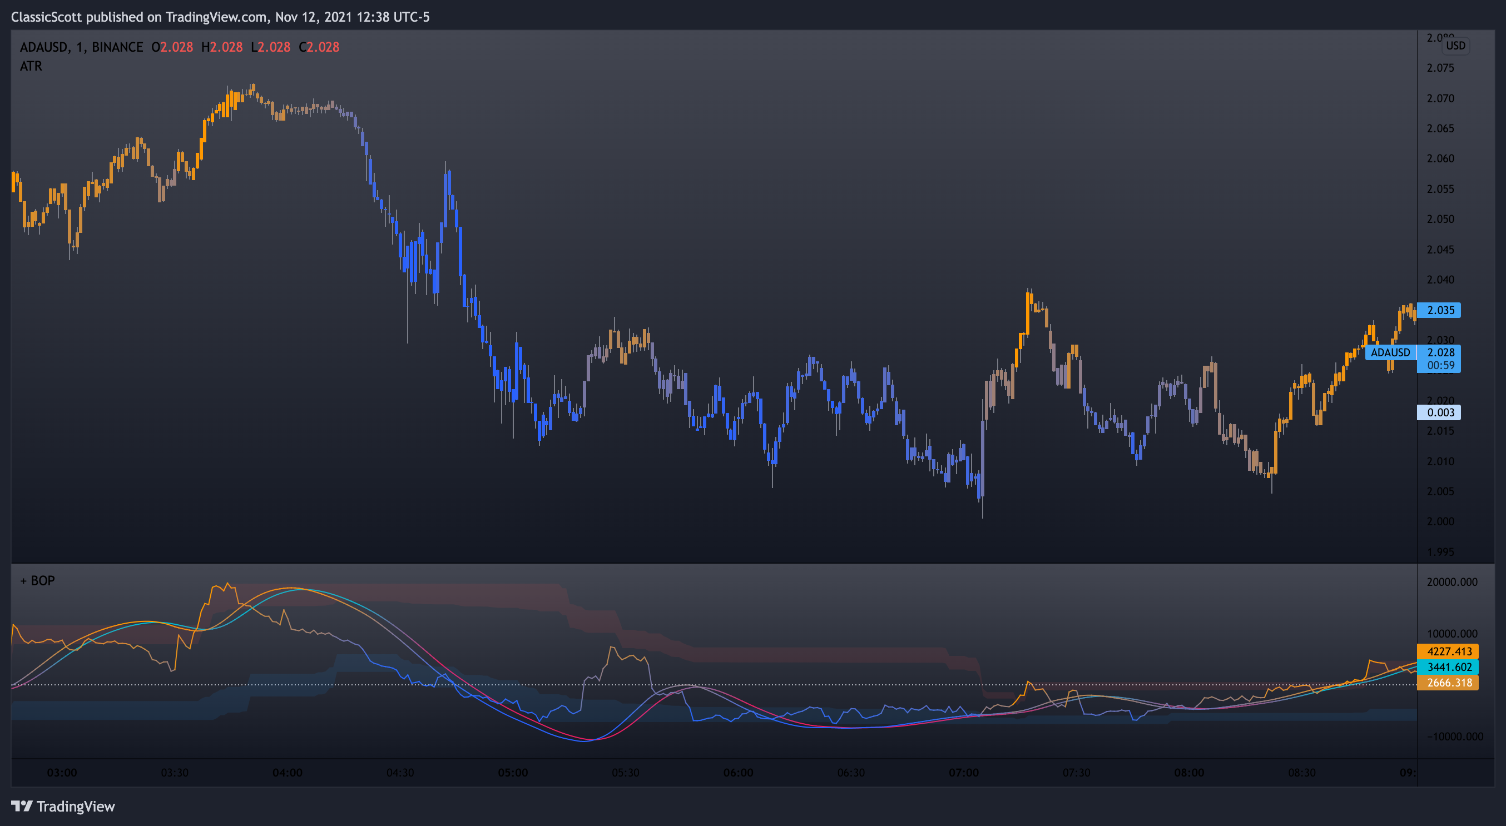The width and height of the screenshot is (1506, 826).
Task: Click the 08:30 time axis label
Action: point(1302,772)
